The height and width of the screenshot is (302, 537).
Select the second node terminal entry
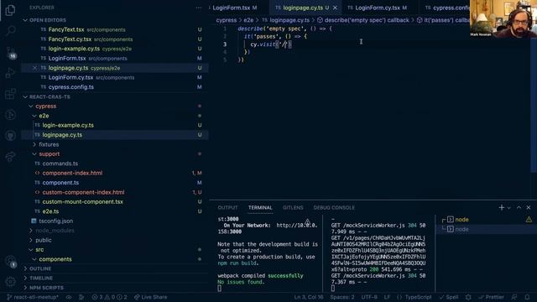pos(487,229)
